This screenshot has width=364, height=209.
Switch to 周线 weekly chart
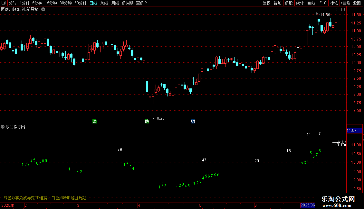pos(104,3)
